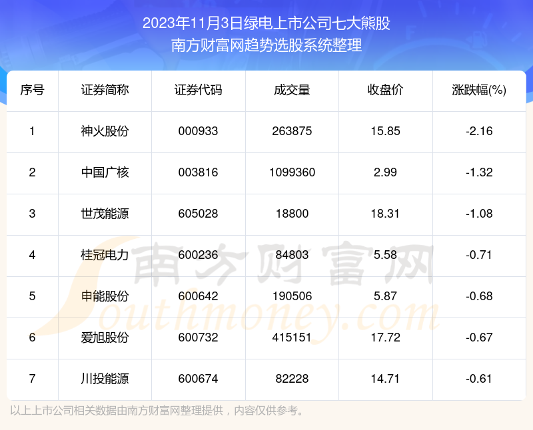Click the 涨跌幅(%) column header
Image resolution: width=533 pixels, height=430 pixels.
pyautogui.click(x=479, y=91)
